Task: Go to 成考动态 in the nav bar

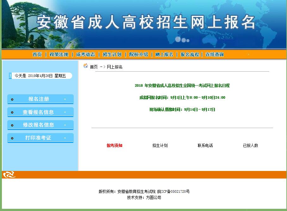Action: click(x=85, y=54)
